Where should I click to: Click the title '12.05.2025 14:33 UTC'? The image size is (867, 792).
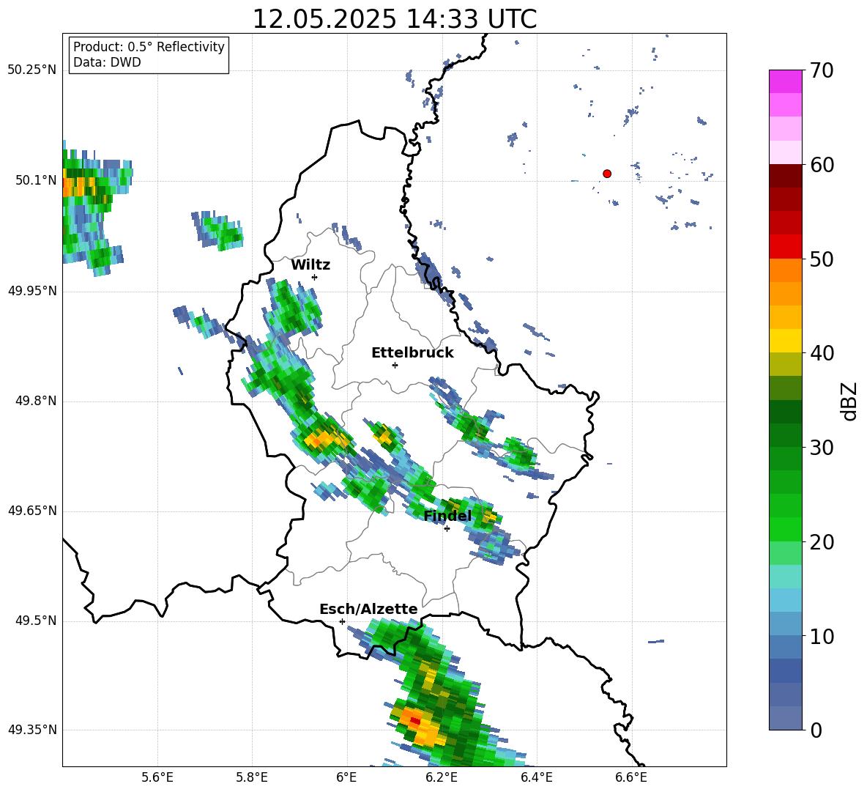[x=394, y=19]
